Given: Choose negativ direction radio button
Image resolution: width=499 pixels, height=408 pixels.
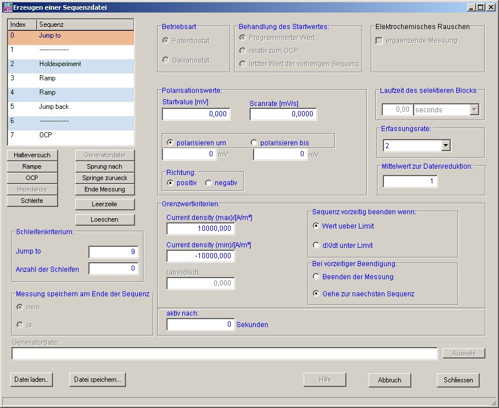Looking at the screenshot, I should (x=208, y=183).
